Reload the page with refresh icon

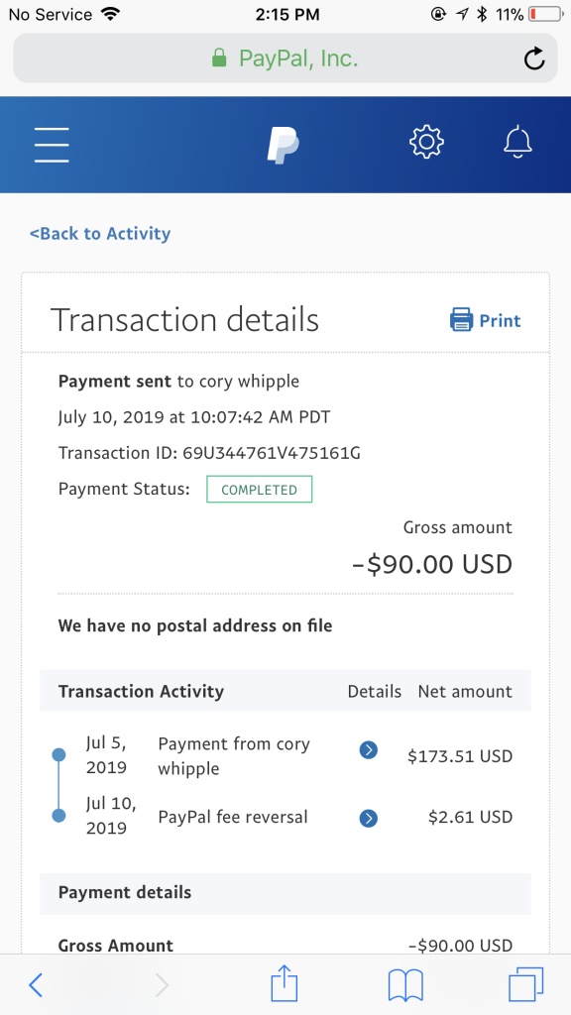(534, 58)
